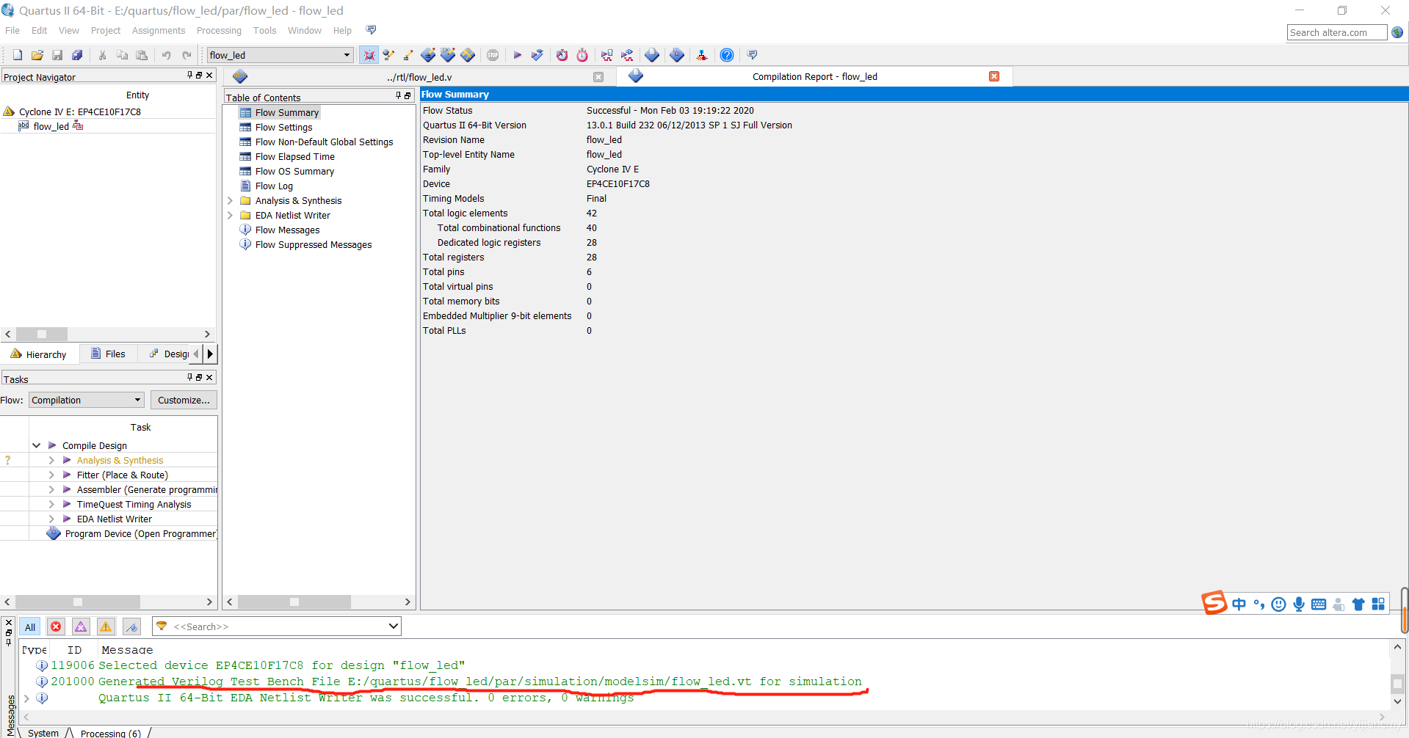Image resolution: width=1409 pixels, height=738 pixels.
Task: Switch to the ../rtl/flow_led.v tab
Action: 419,77
